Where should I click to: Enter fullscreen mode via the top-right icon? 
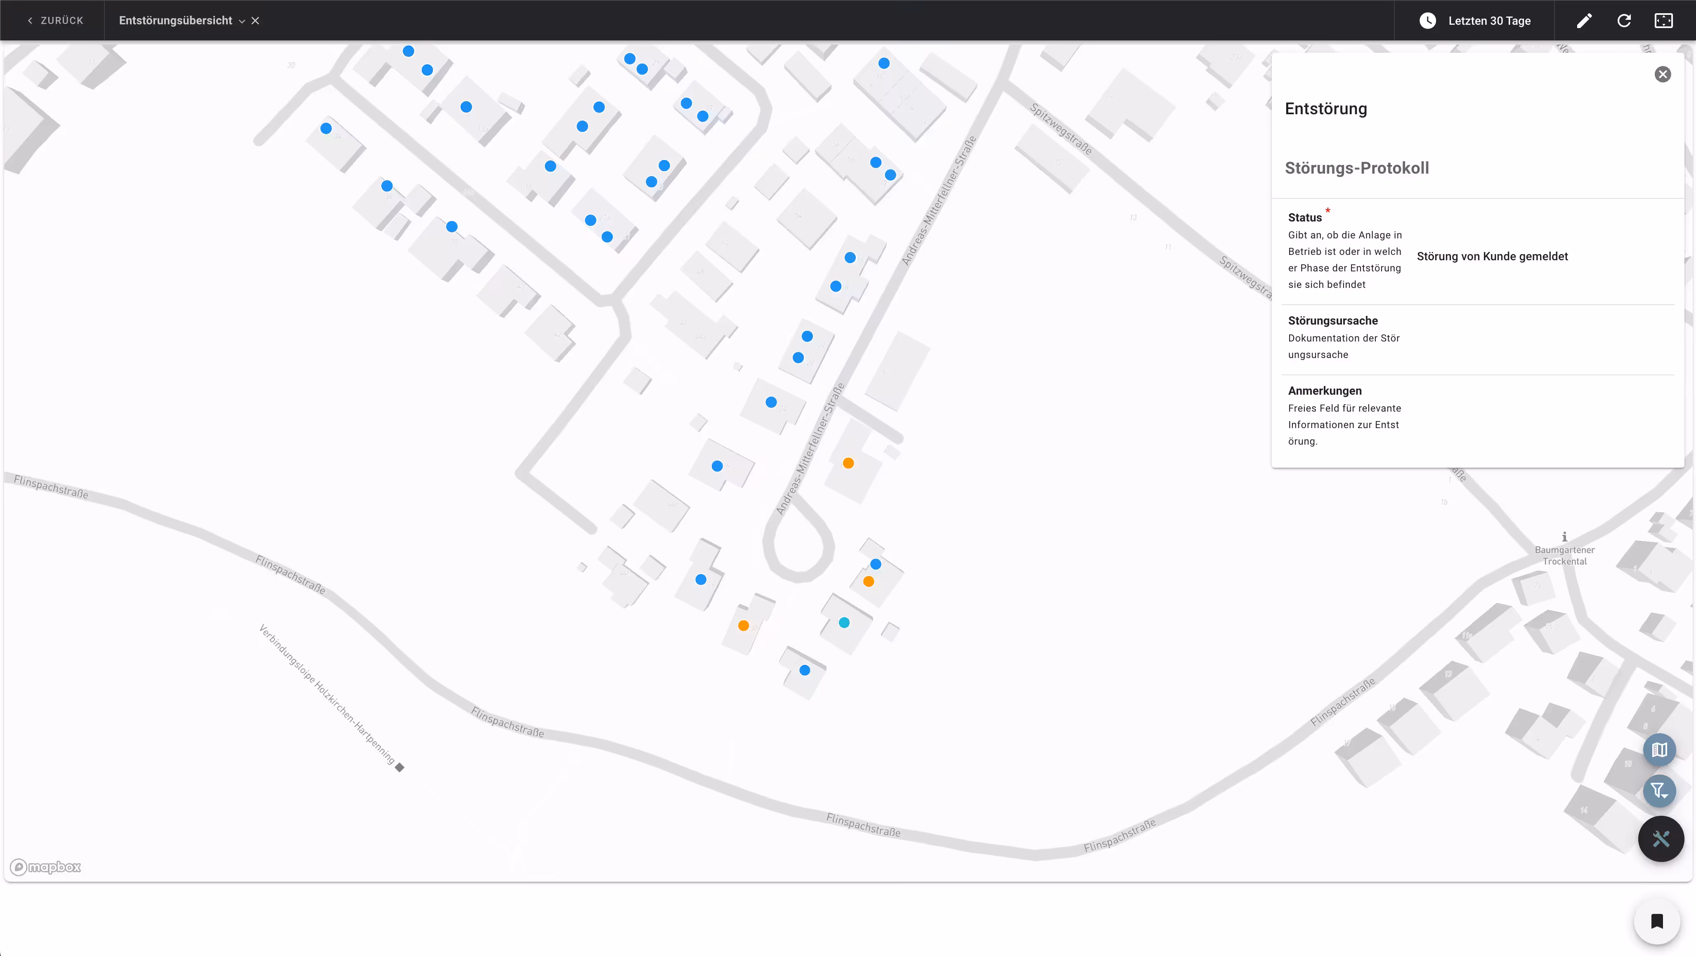point(1664,20)
